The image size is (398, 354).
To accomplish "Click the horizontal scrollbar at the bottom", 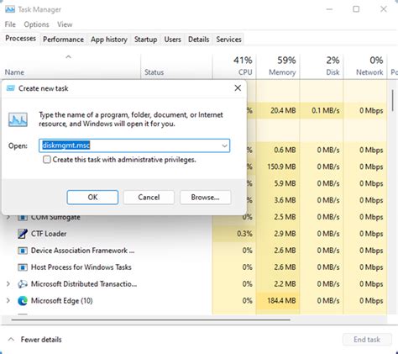I will (x=150, y=320).
